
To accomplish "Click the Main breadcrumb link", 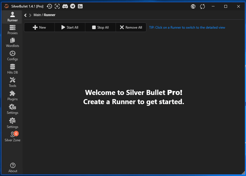I will (x=37, y=15).
